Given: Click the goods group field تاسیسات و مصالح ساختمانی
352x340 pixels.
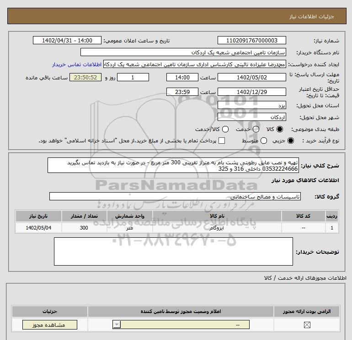Looking at the screenshot, I should (175, 196).
